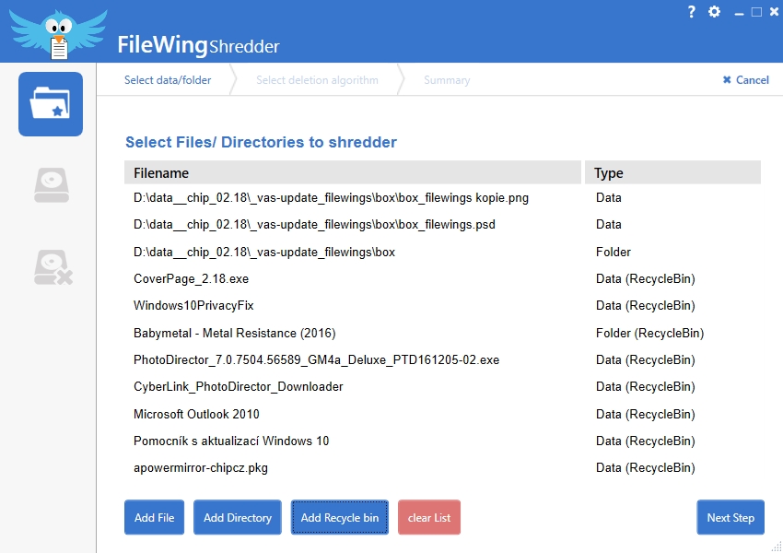
Task: Select the Microsoft Outlook 2010 entry
Action: [442, 414]
